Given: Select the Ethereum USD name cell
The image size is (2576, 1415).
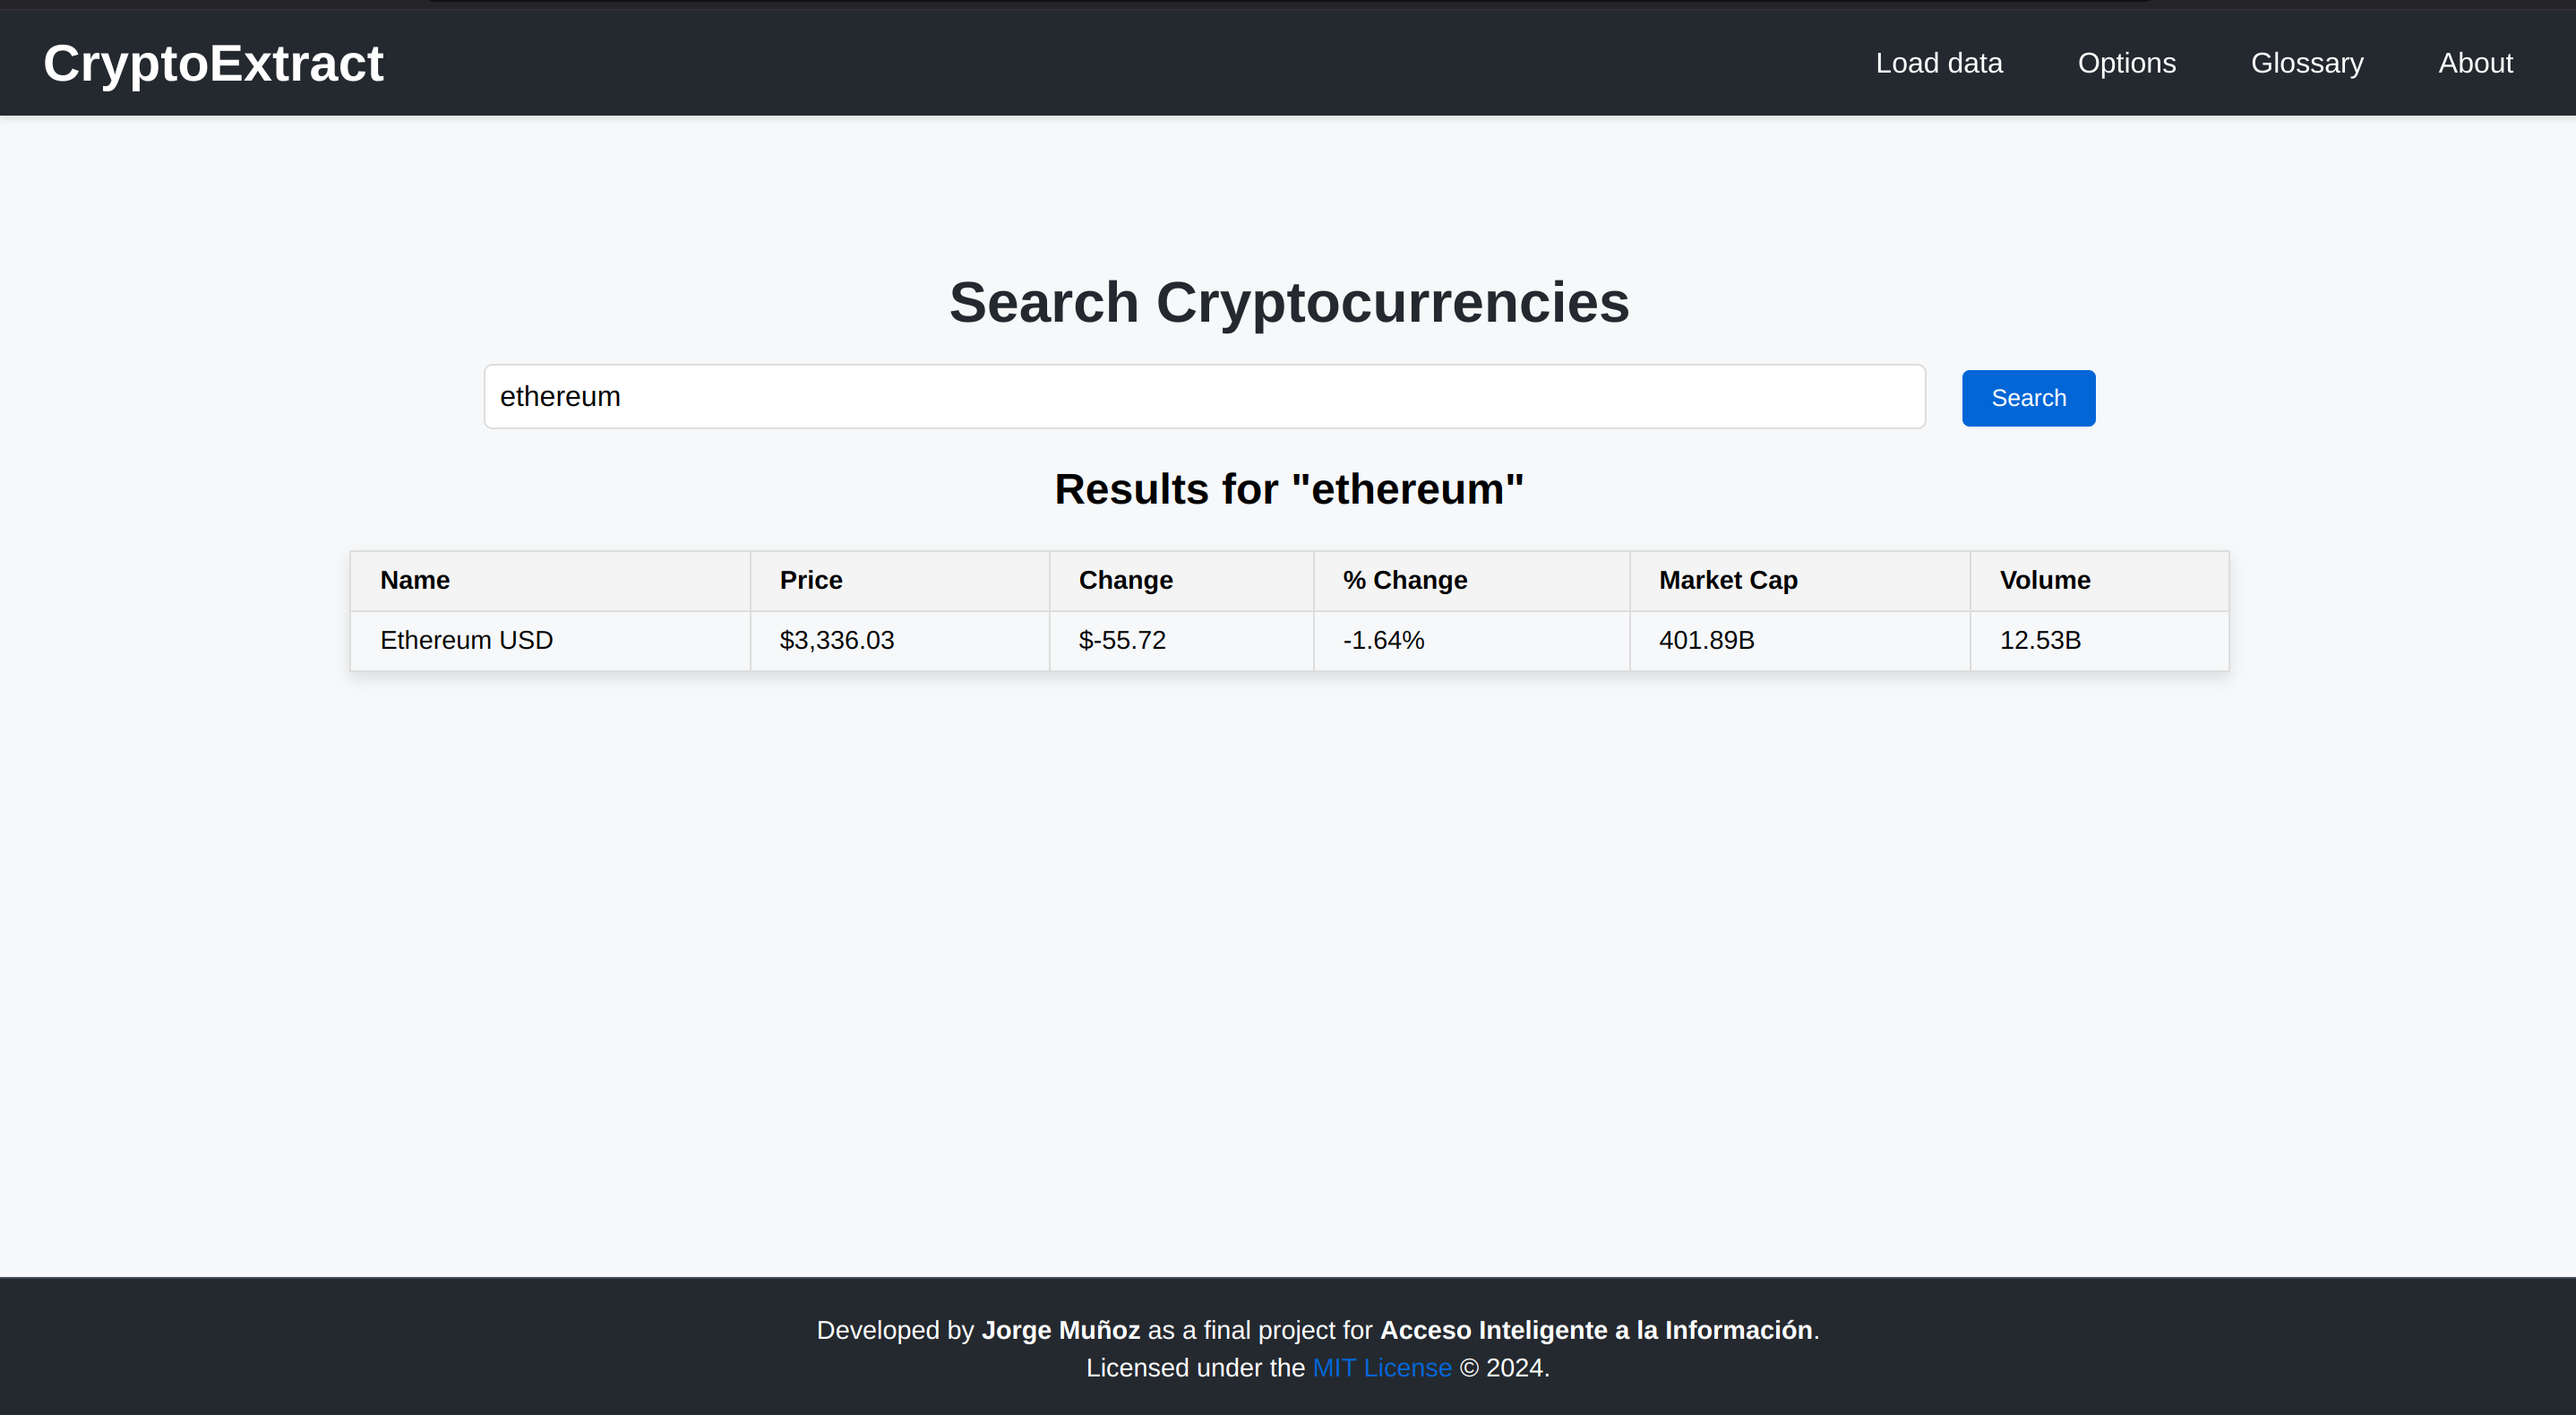Looking at the screenshot, I should pyautogui.click(x=466, y=641).
